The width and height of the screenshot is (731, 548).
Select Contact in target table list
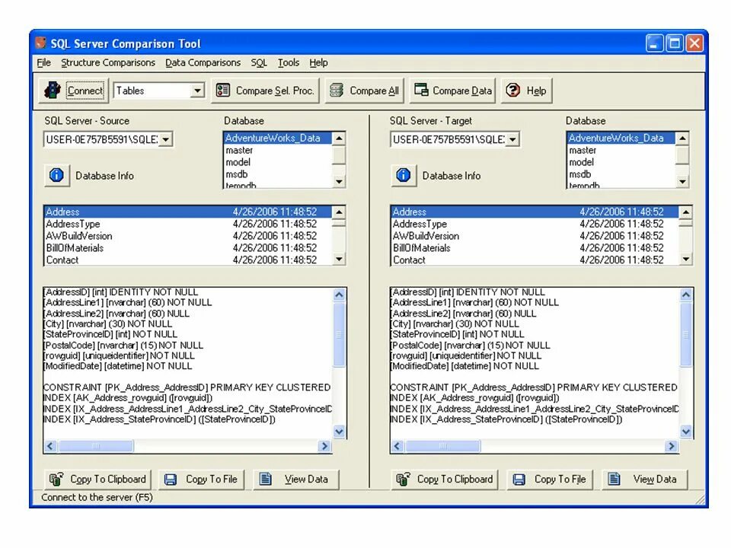[x=535, y=260]
